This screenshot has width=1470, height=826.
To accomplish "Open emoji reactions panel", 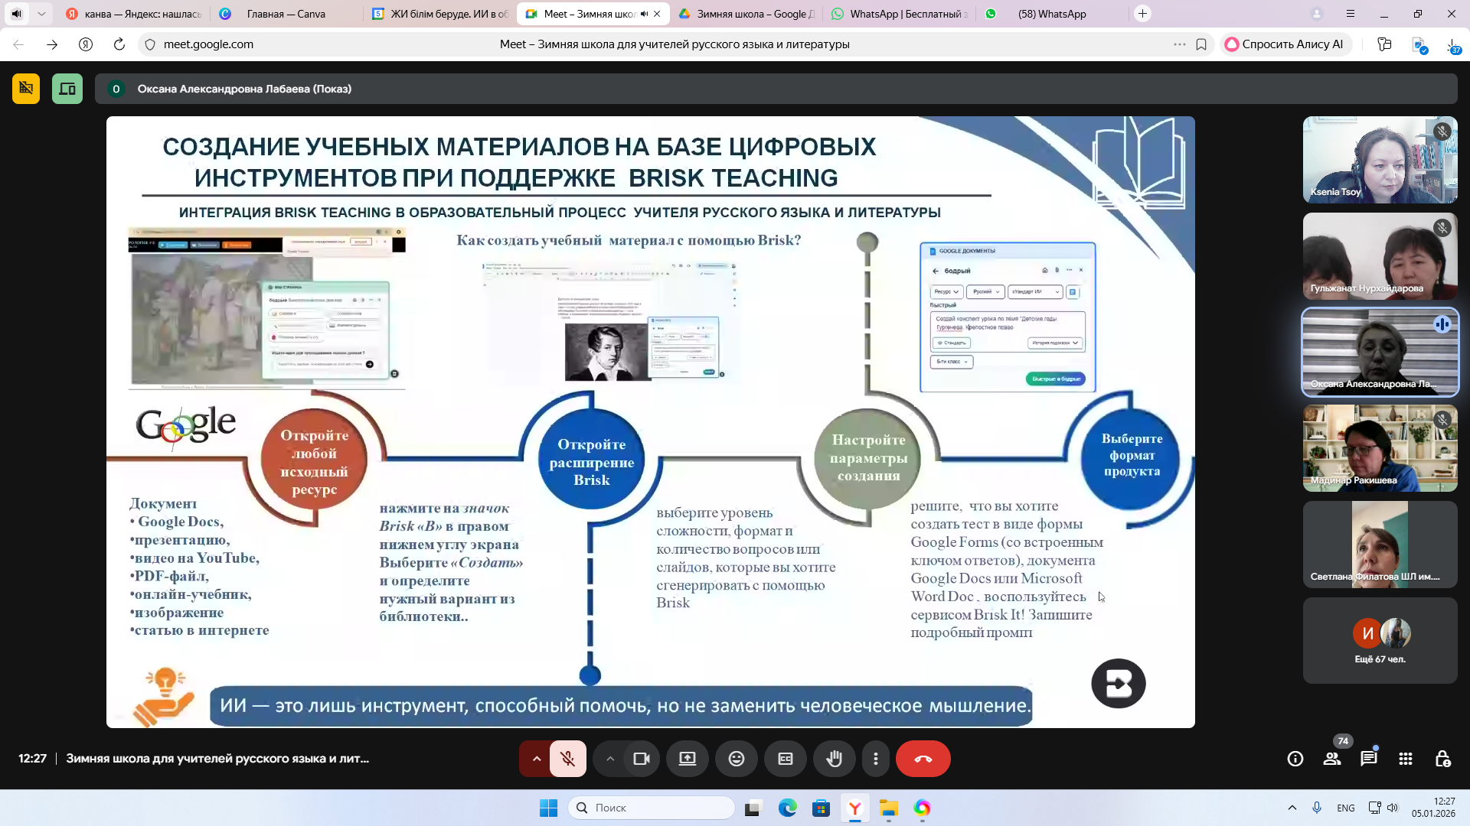I will (737, 758).
